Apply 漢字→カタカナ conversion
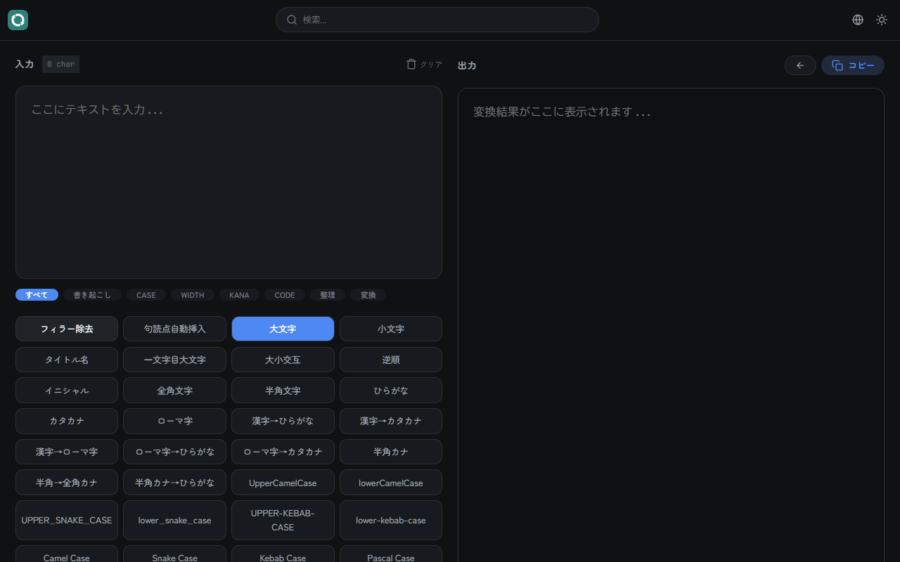The height and width of the screenshot is (562, 900). (x=391, y=421)
